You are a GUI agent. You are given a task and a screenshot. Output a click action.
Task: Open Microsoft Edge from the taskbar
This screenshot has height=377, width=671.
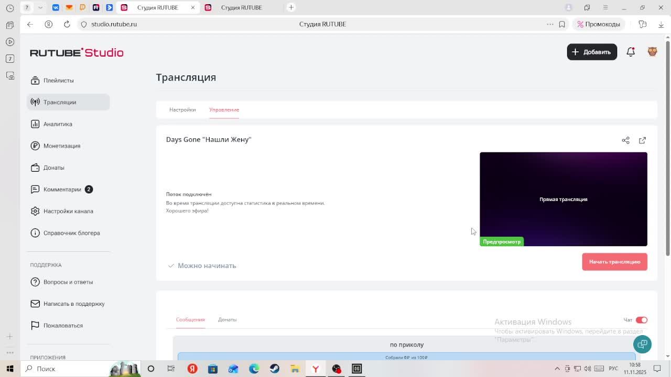tap(254, 369)
